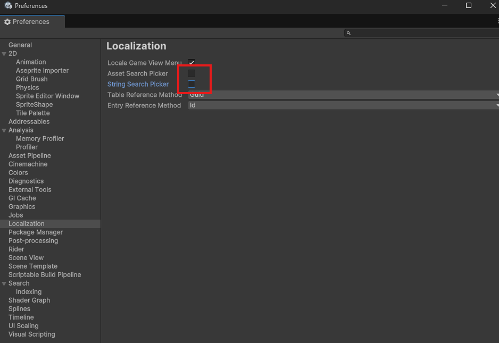This screenshot has height=343, width=499.
Task: Open 2D Physics settings
Action: point(27,88)
